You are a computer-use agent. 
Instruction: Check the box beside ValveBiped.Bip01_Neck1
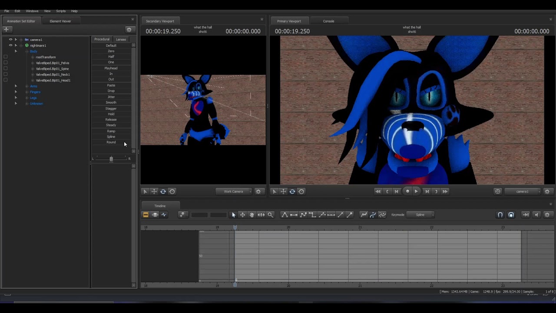(x=5, y=74)
